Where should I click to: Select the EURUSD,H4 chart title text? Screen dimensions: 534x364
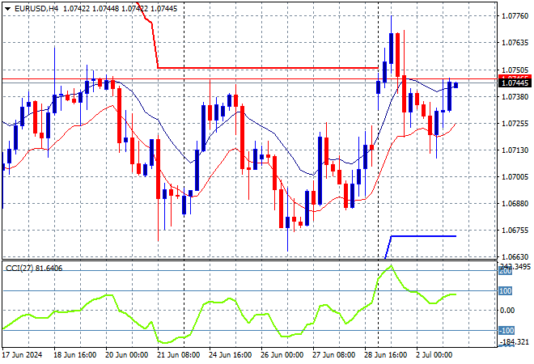click(x=36, y=9)
